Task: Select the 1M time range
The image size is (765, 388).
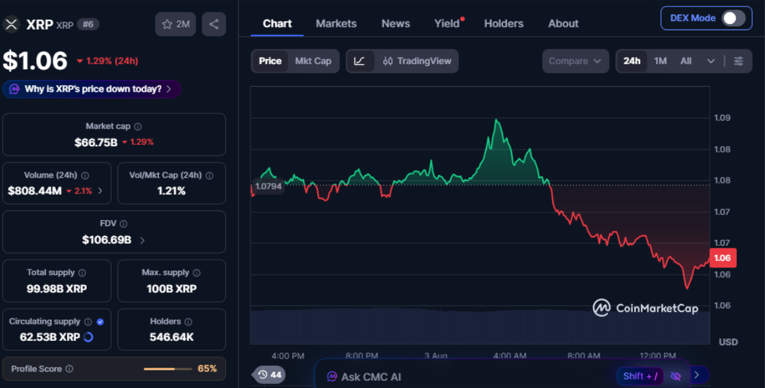Action: click(x=661, y=61)
